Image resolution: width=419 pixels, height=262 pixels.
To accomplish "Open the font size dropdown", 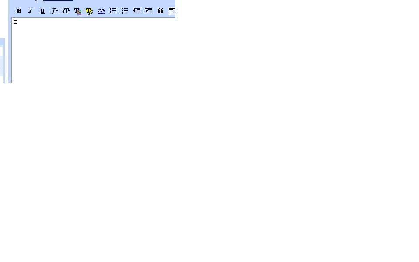I will click(x=66, y=11).
